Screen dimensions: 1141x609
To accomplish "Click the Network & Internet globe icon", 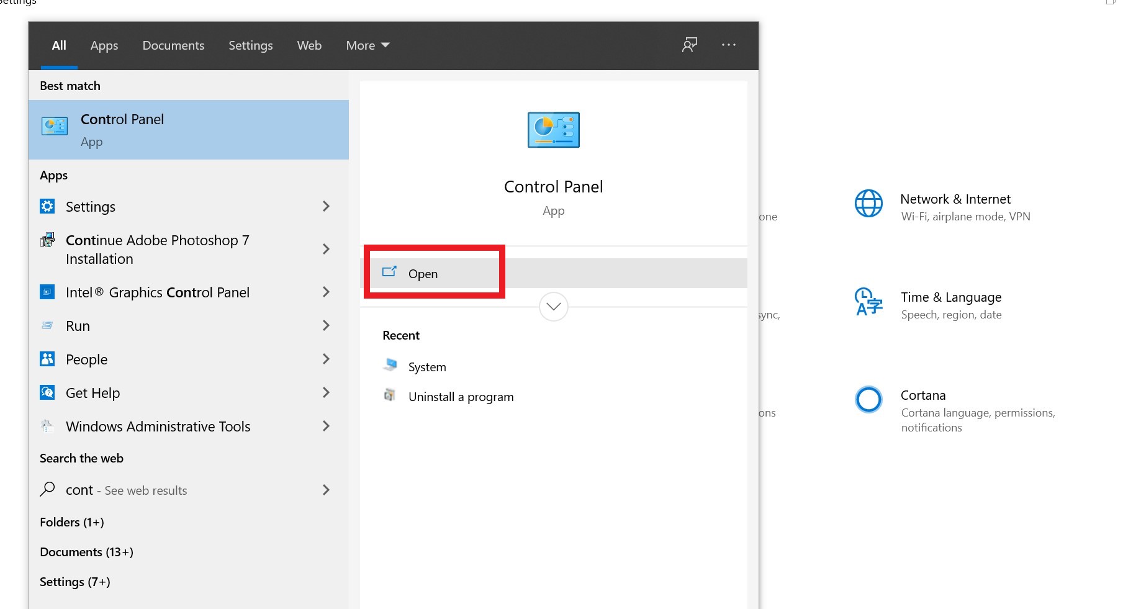I will (868, 204).
